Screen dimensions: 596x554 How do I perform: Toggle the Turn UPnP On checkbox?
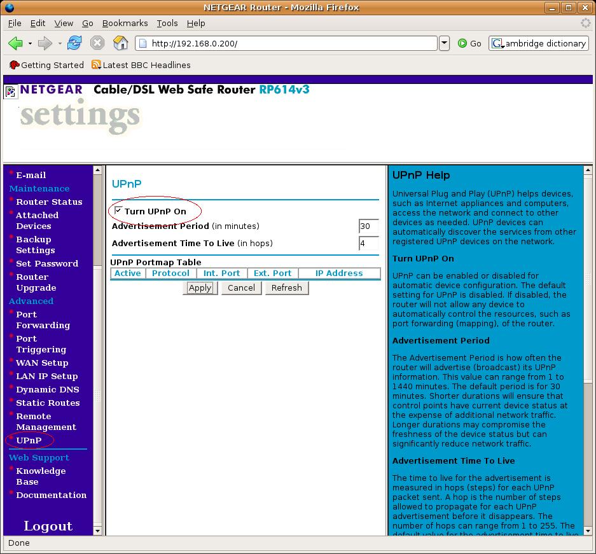[118, 210]
